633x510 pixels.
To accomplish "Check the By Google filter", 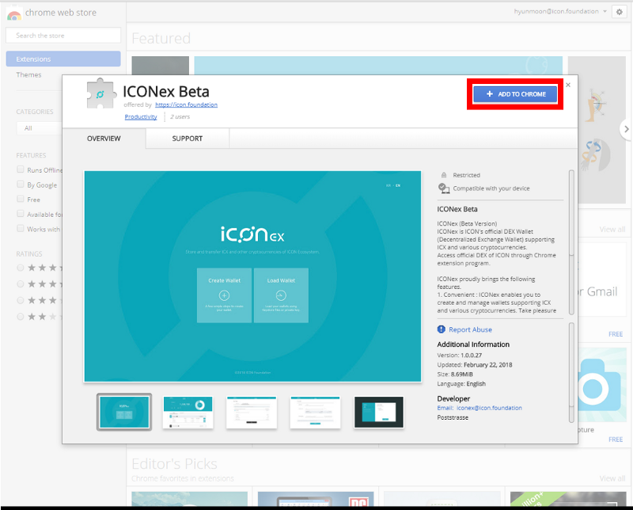I will click(x=21, y=185).
